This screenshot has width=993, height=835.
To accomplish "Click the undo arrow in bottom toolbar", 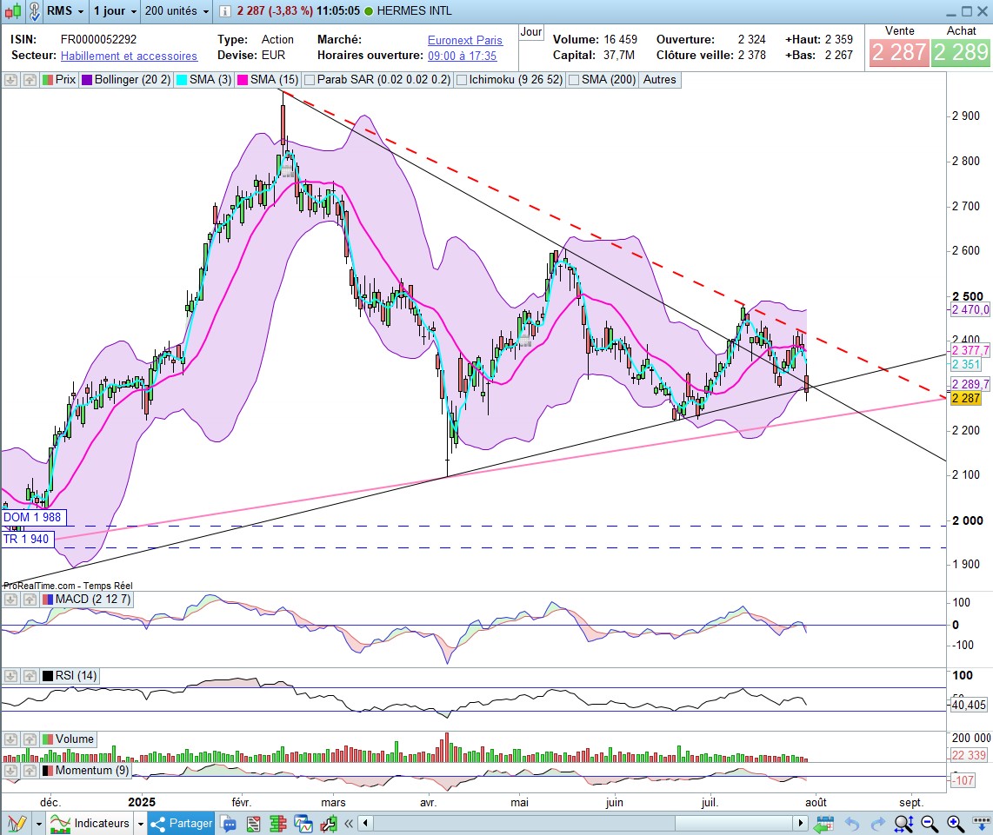I will [852, 823].
